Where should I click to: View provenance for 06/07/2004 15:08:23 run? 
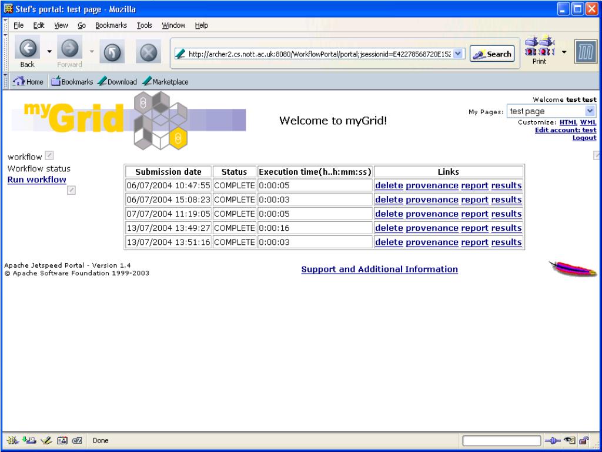[x=432, y=200]
